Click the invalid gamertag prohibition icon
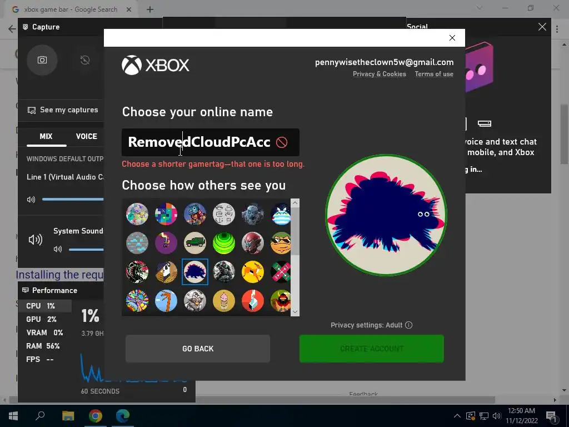Screen dimensions: 569x427 point(282,142)
